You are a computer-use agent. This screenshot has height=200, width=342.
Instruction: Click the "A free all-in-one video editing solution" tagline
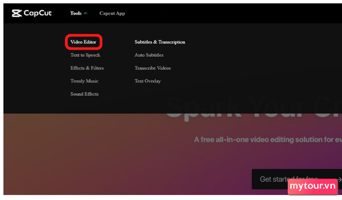pyautogui.click(x=268, y=139)
